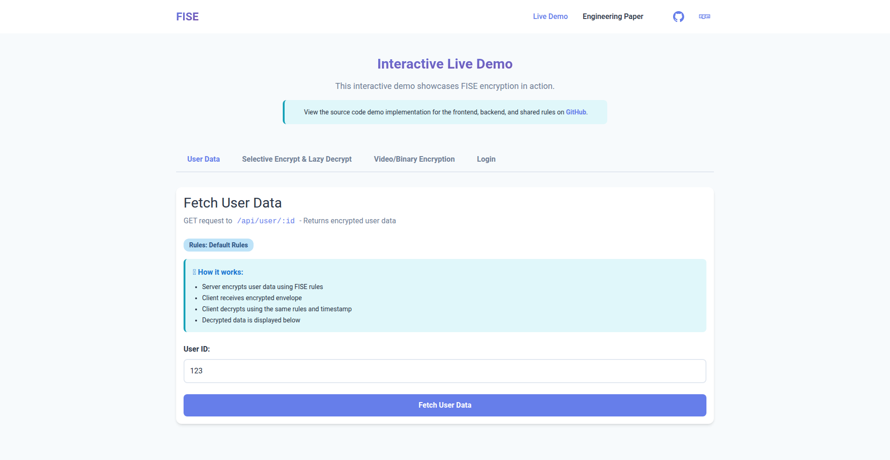This screenshot has width=890, height=460.
Task: Switch to the User Data tab
Action: tap(203, 159)
